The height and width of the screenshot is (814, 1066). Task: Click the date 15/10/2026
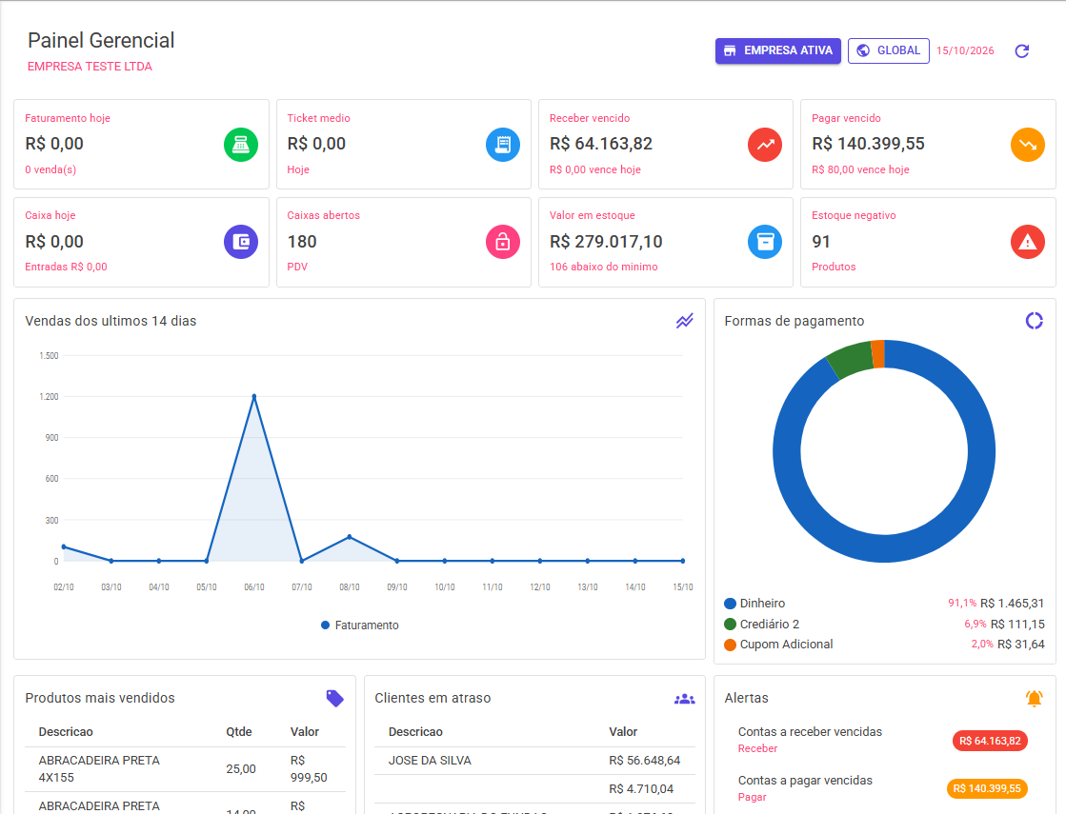[965, 51]
